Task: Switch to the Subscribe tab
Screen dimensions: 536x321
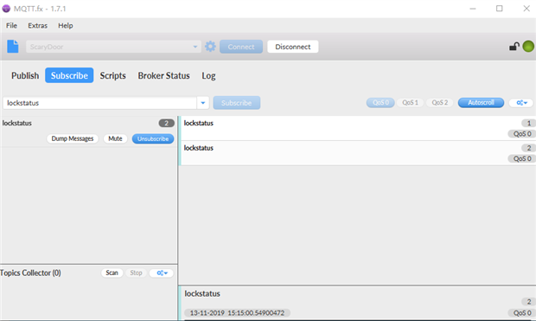Action: 69,75
